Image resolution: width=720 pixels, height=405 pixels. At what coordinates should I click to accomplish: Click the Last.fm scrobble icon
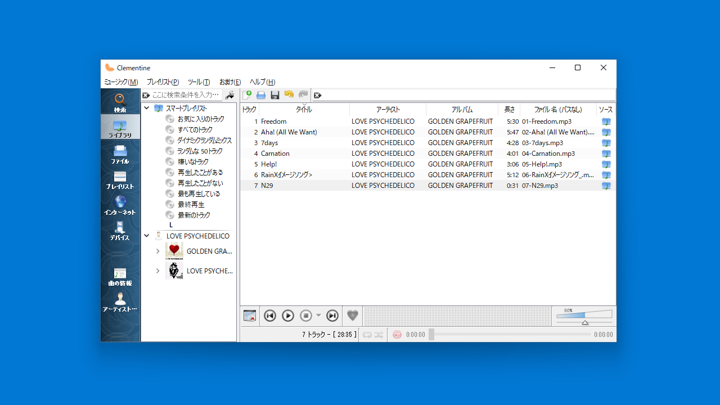coord(397,335)
